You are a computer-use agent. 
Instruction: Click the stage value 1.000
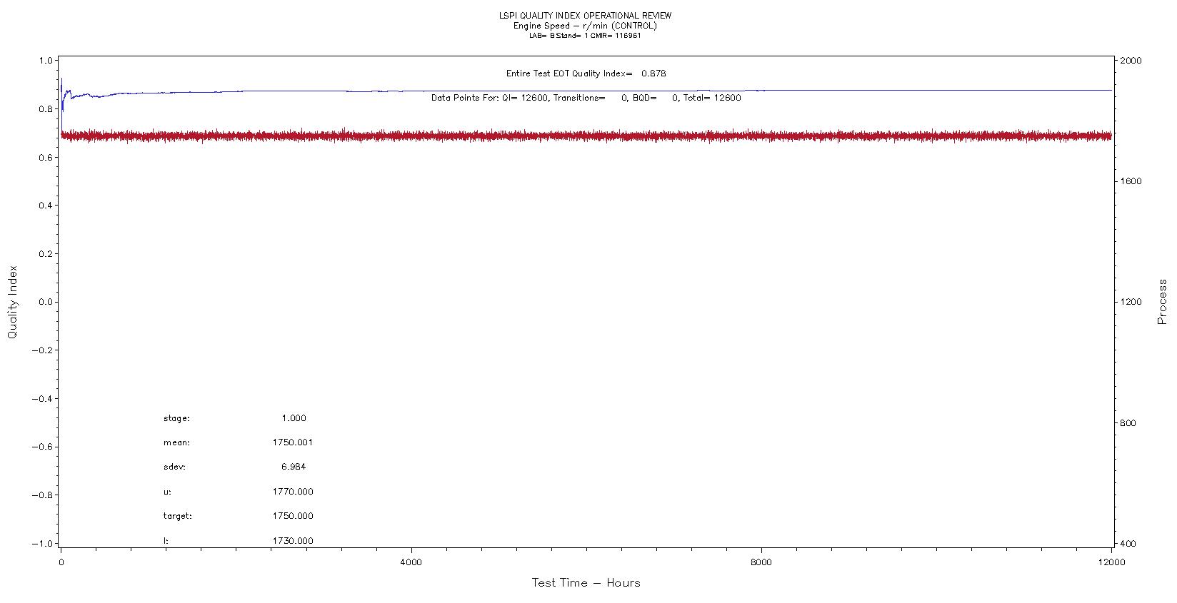pos(294,418)
